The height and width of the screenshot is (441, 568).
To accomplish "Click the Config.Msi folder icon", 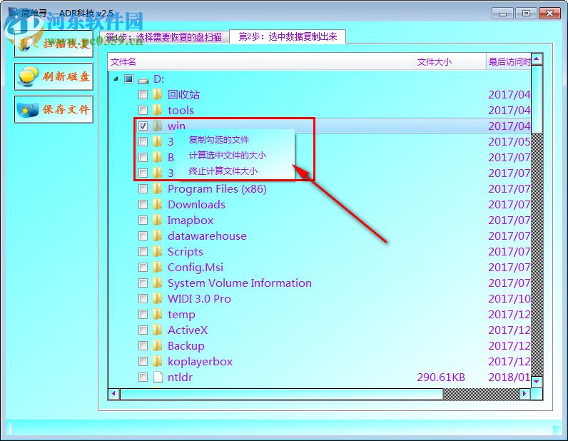I will pyautogui.click(x=158, y=268).
